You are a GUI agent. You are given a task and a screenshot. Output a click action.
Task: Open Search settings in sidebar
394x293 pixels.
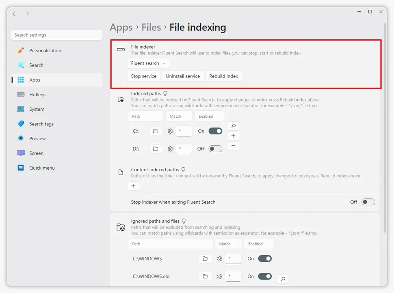click(x=56, y=65)
